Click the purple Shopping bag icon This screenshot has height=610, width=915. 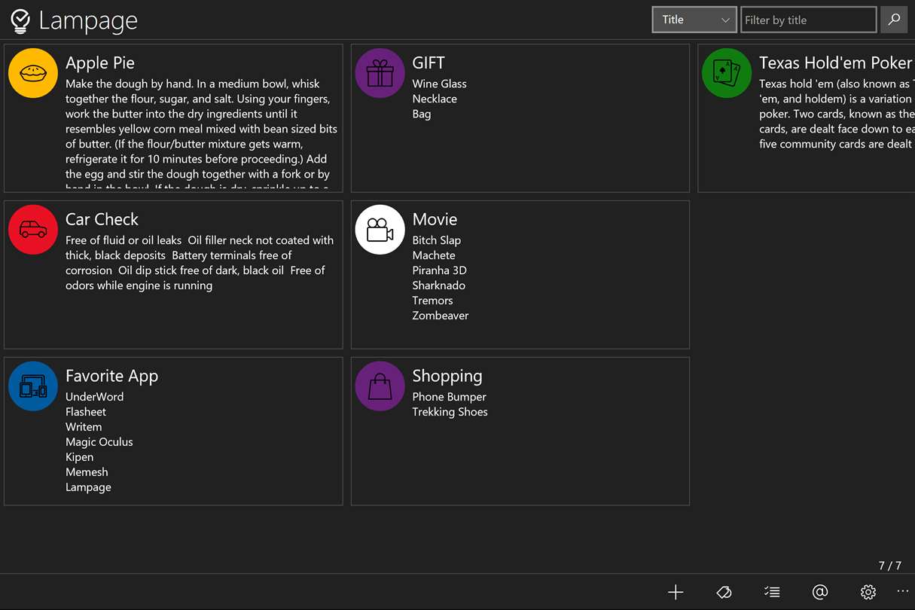point(380,386)
